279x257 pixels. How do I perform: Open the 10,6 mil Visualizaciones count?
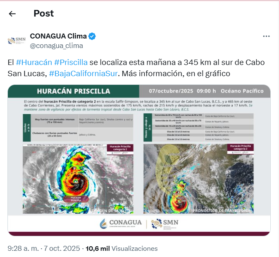pos(122,248)
